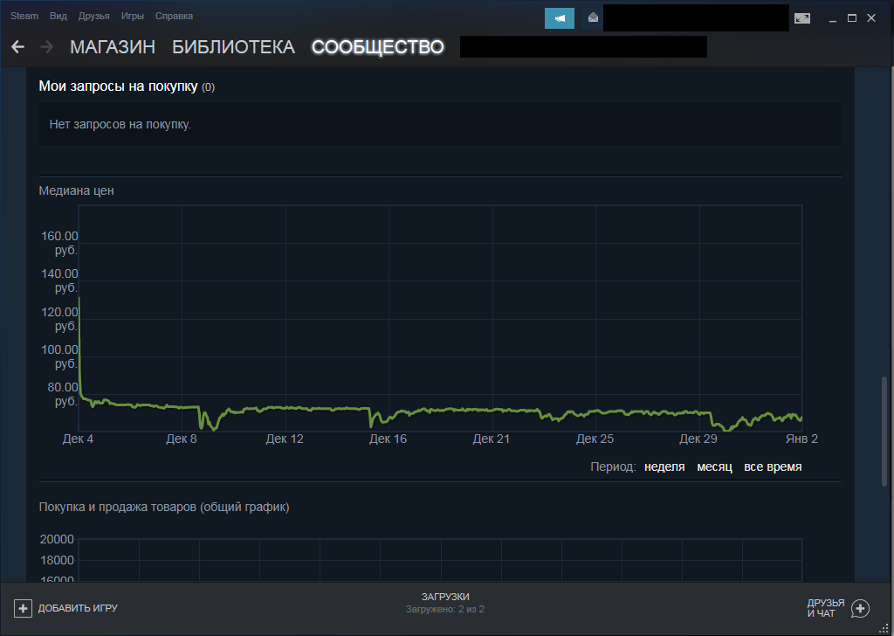The width and height of the screenshot is (894, 636).
Task: Go back with the left arrow
Action: click(17, 47)
